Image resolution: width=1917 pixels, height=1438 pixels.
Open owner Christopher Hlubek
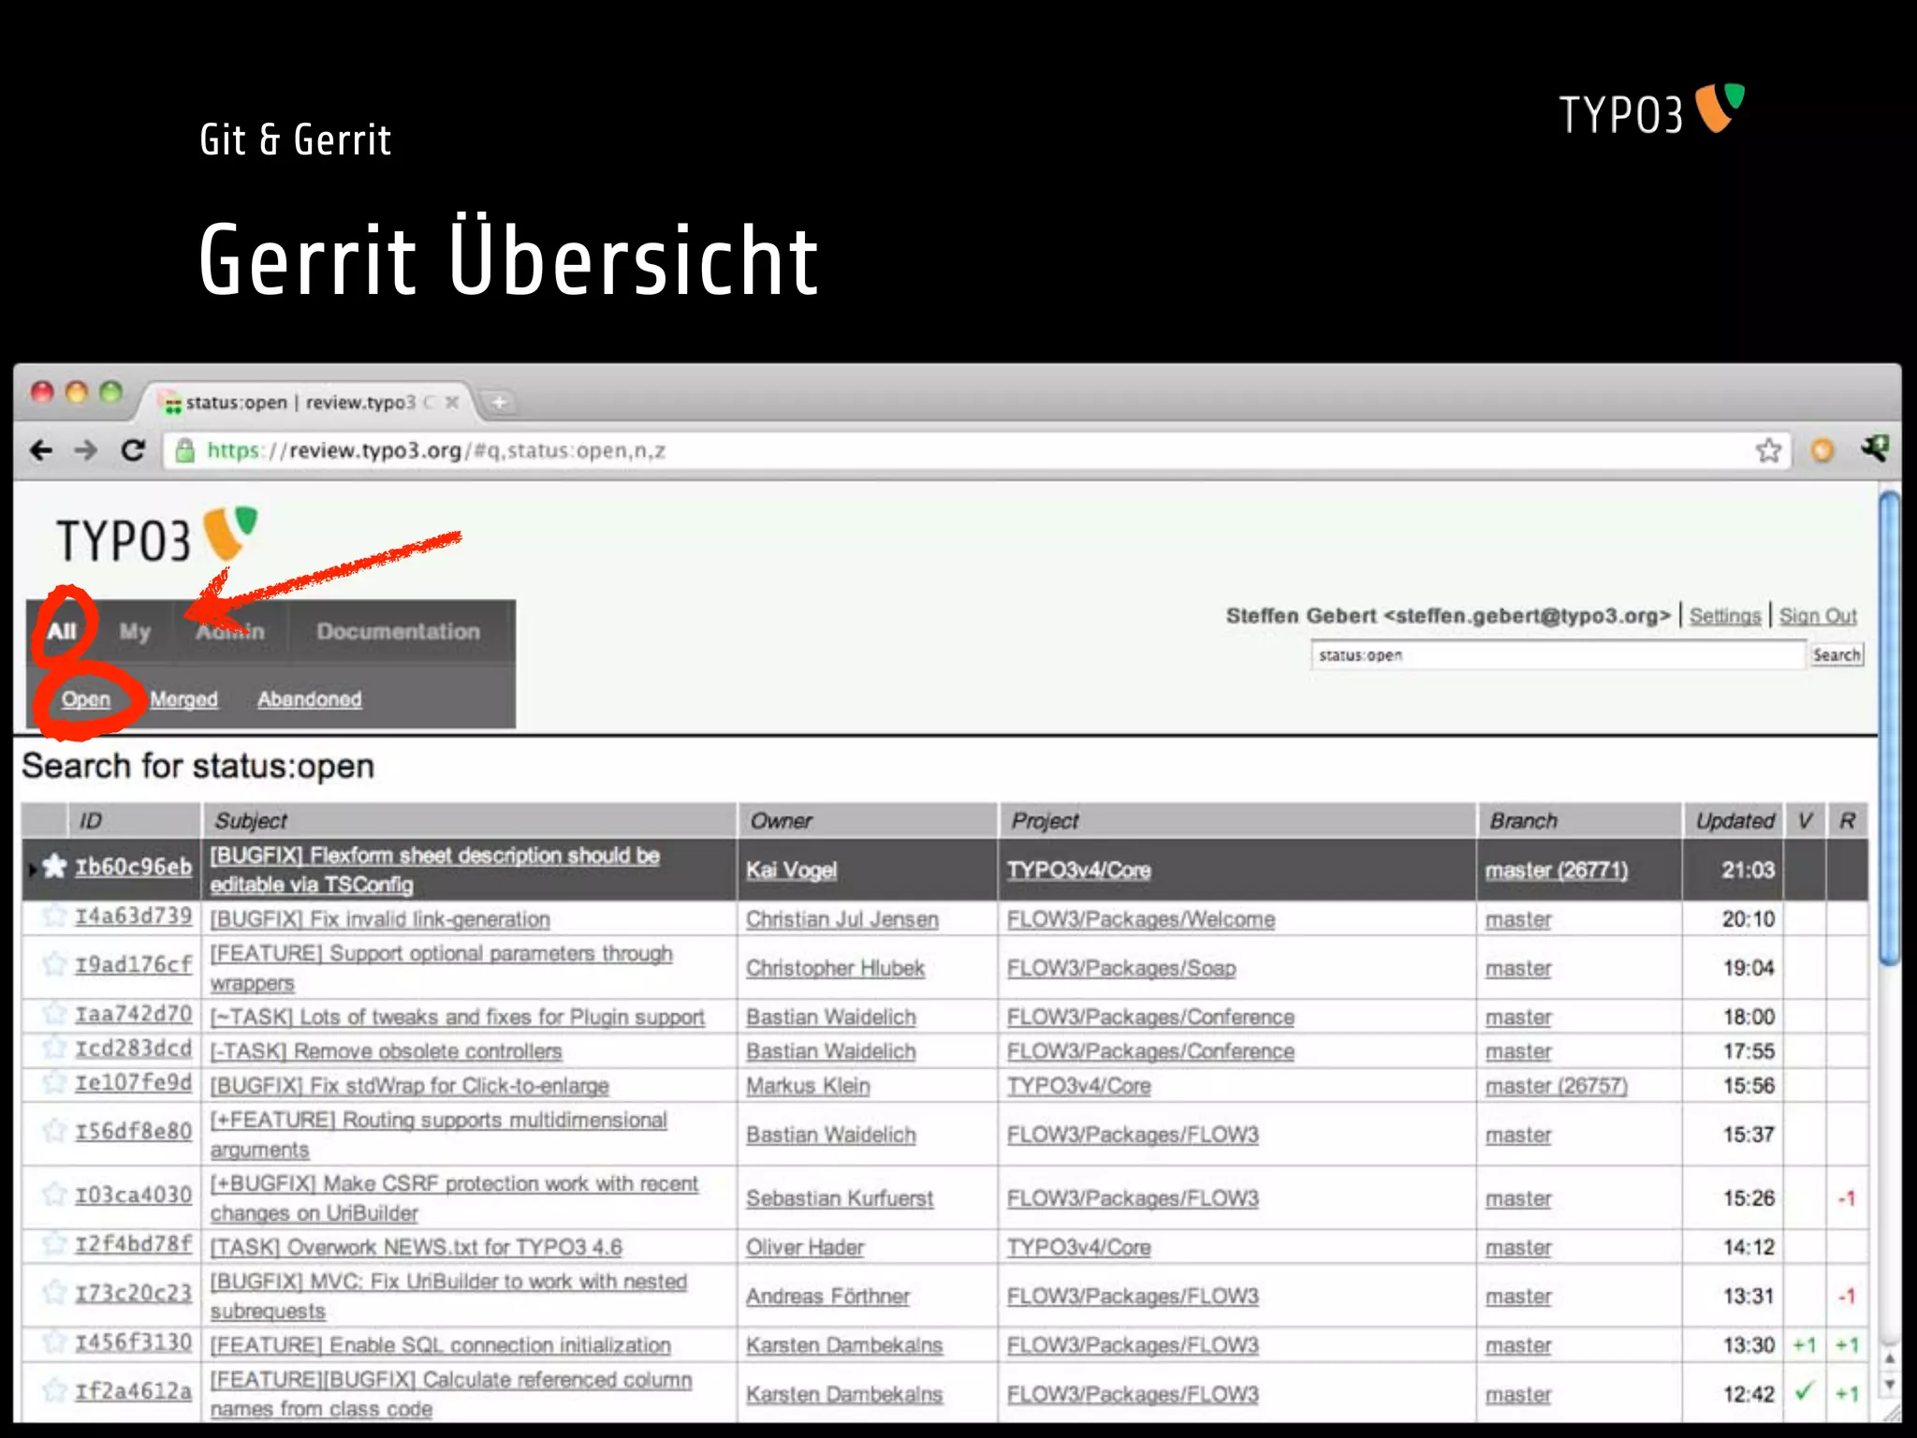click(835, 968)
